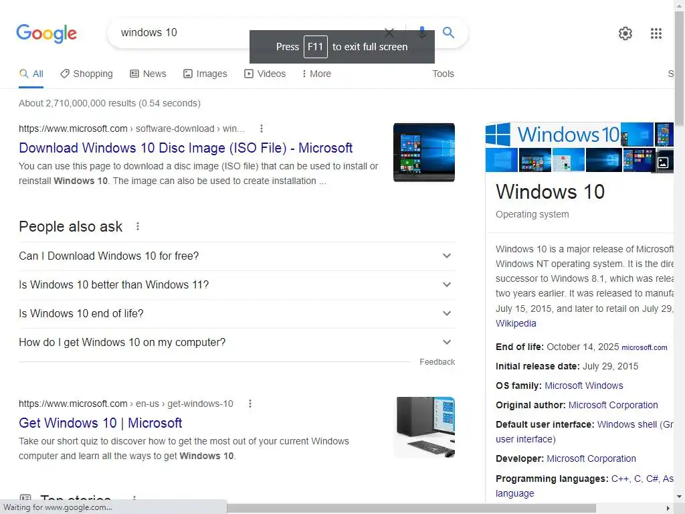The height and width of the screenshot is (514, 685).
Task: Open Google settings gear icon
Action: coord(625,33)
